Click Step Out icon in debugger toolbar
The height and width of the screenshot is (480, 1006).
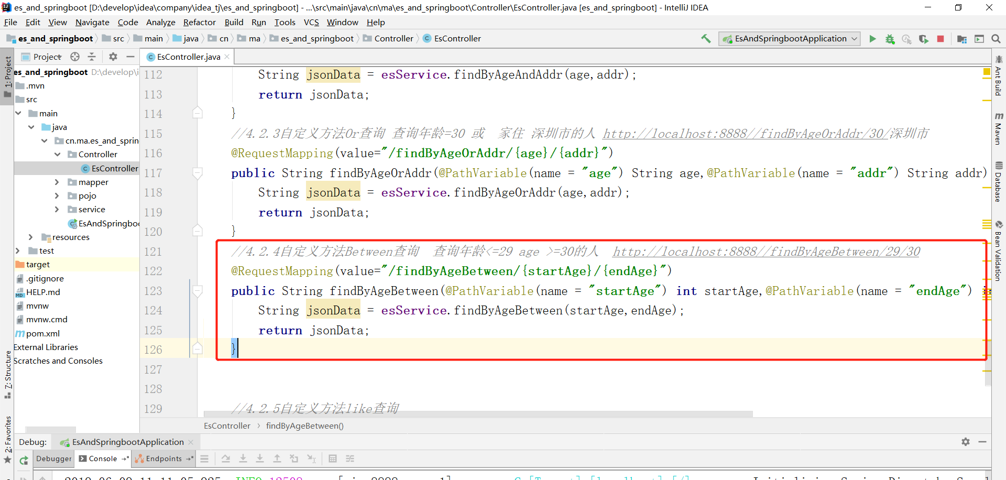(x=277, y=459)
